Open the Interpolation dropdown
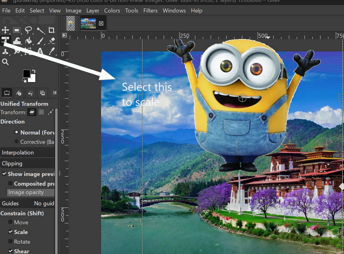 (x=28, y=153)
